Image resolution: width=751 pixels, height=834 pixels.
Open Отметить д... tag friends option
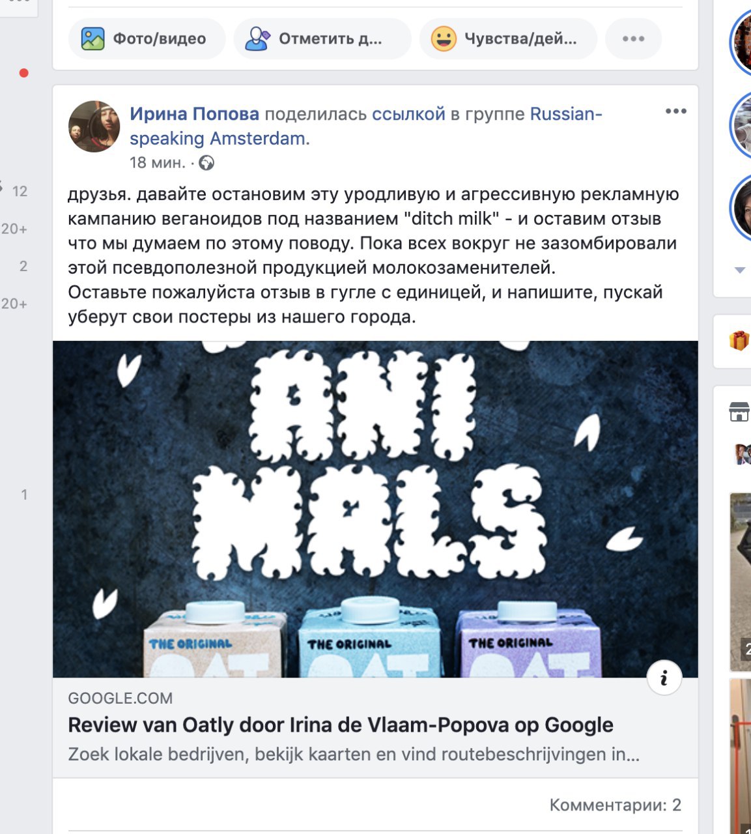[x=322, y=39]
